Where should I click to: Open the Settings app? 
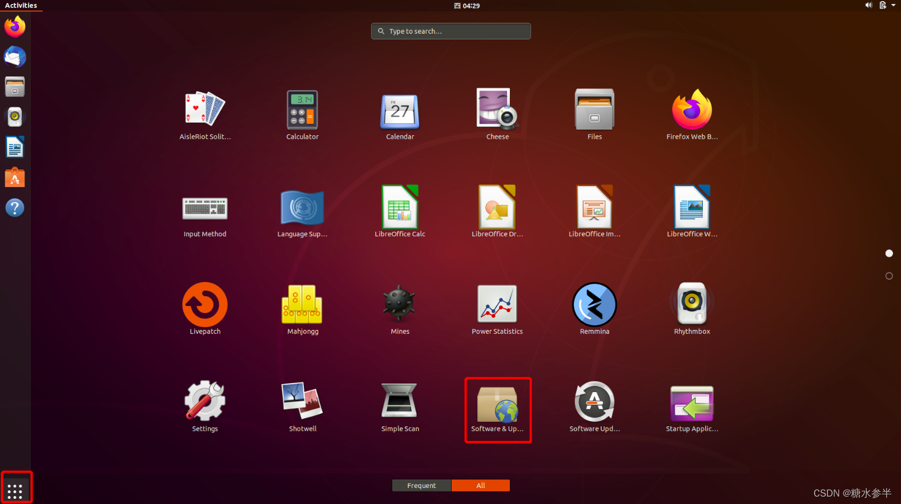[205, 406]
